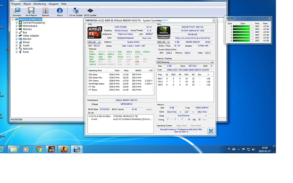
Task: Select the TOSHIBA HDWD110 drive row
Action: [121, 116]
